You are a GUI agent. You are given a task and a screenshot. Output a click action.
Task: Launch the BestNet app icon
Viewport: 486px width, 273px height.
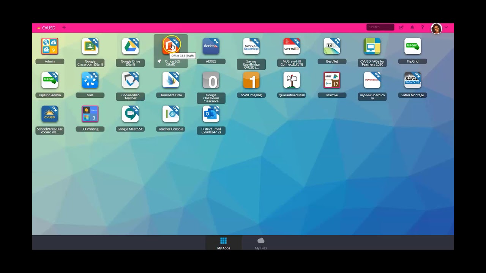(332, 46)
